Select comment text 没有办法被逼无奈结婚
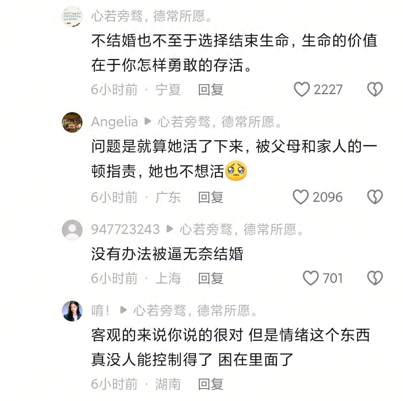The width and height of the screenshot is (403, 401). coord(167,254)
